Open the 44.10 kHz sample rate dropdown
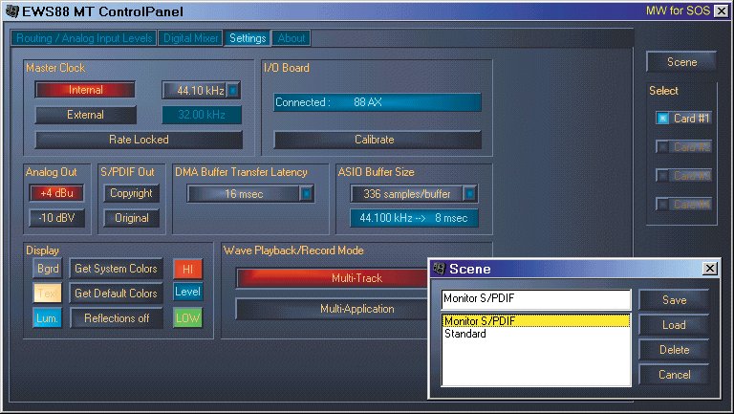 coord(232,90)
